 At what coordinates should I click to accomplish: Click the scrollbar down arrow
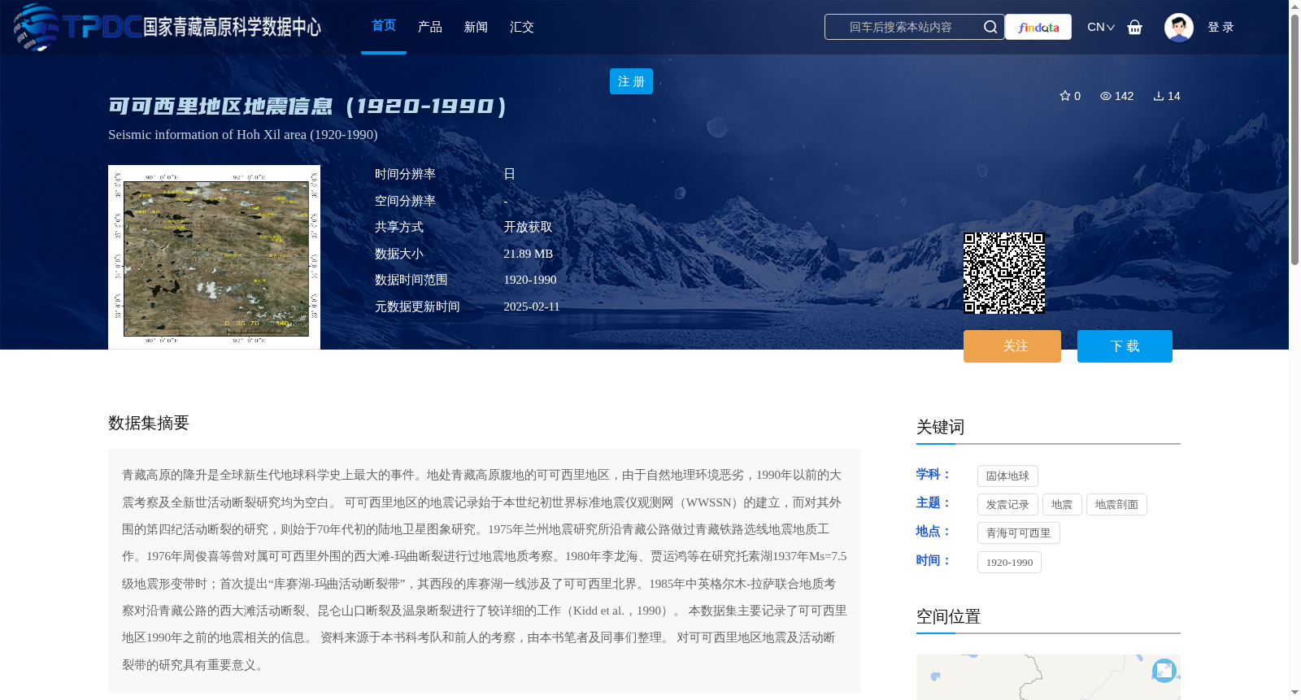1294,693
